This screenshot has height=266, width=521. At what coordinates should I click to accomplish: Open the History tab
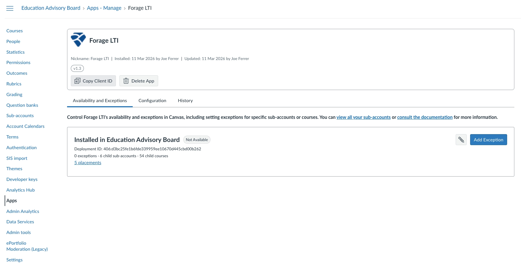click(185, 100)
